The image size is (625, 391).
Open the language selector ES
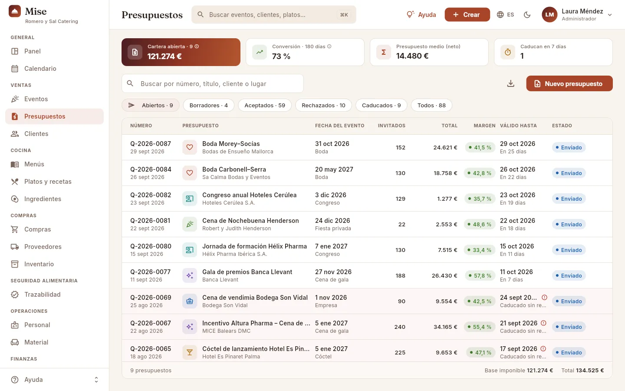coord(505,15)
